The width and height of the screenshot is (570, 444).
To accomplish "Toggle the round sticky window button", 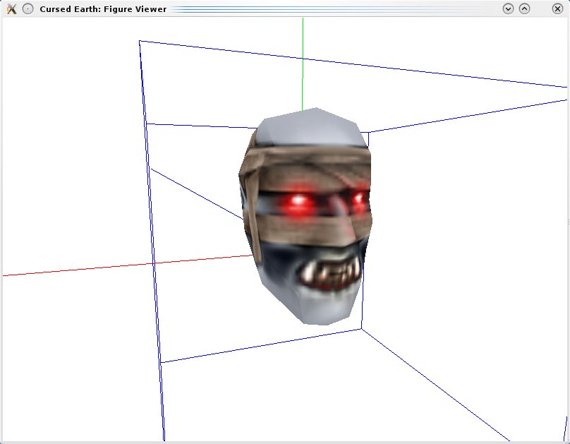I will [x=28, y=8].
